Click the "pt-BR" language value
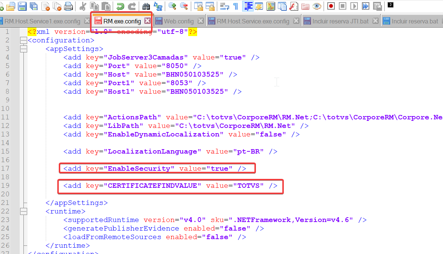This screenshot has width=443, height=254. (248, 151)
